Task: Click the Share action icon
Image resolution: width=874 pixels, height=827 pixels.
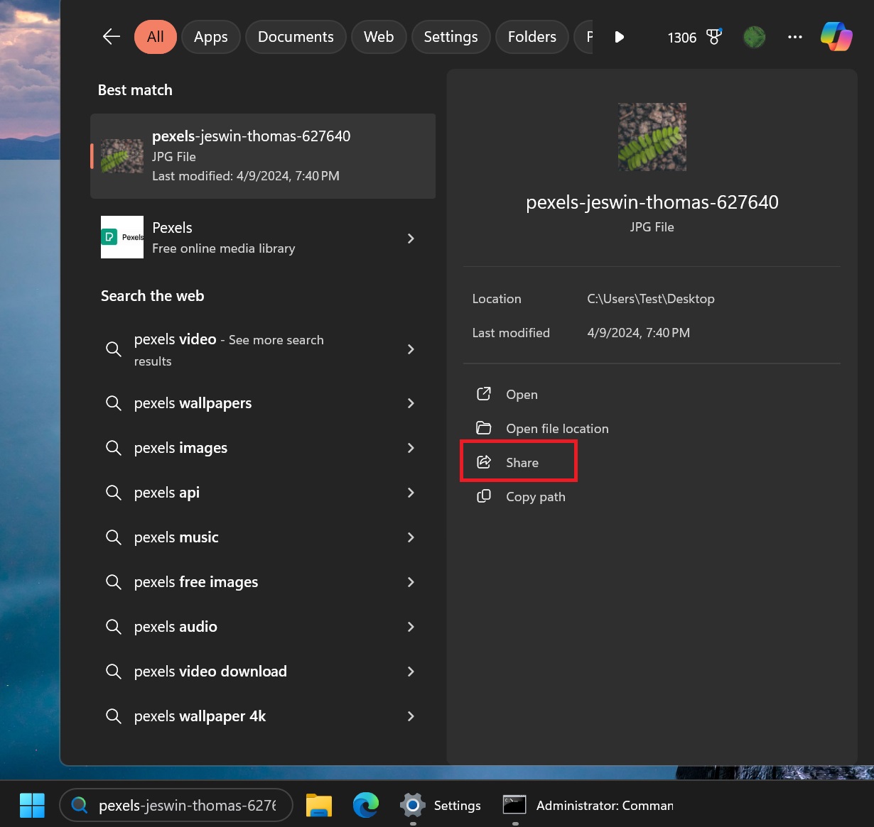Action: [484, 462]
